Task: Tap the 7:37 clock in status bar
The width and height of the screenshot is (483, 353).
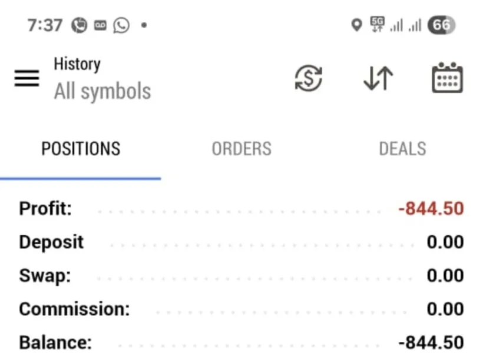Action: click(x=45, y=25)
